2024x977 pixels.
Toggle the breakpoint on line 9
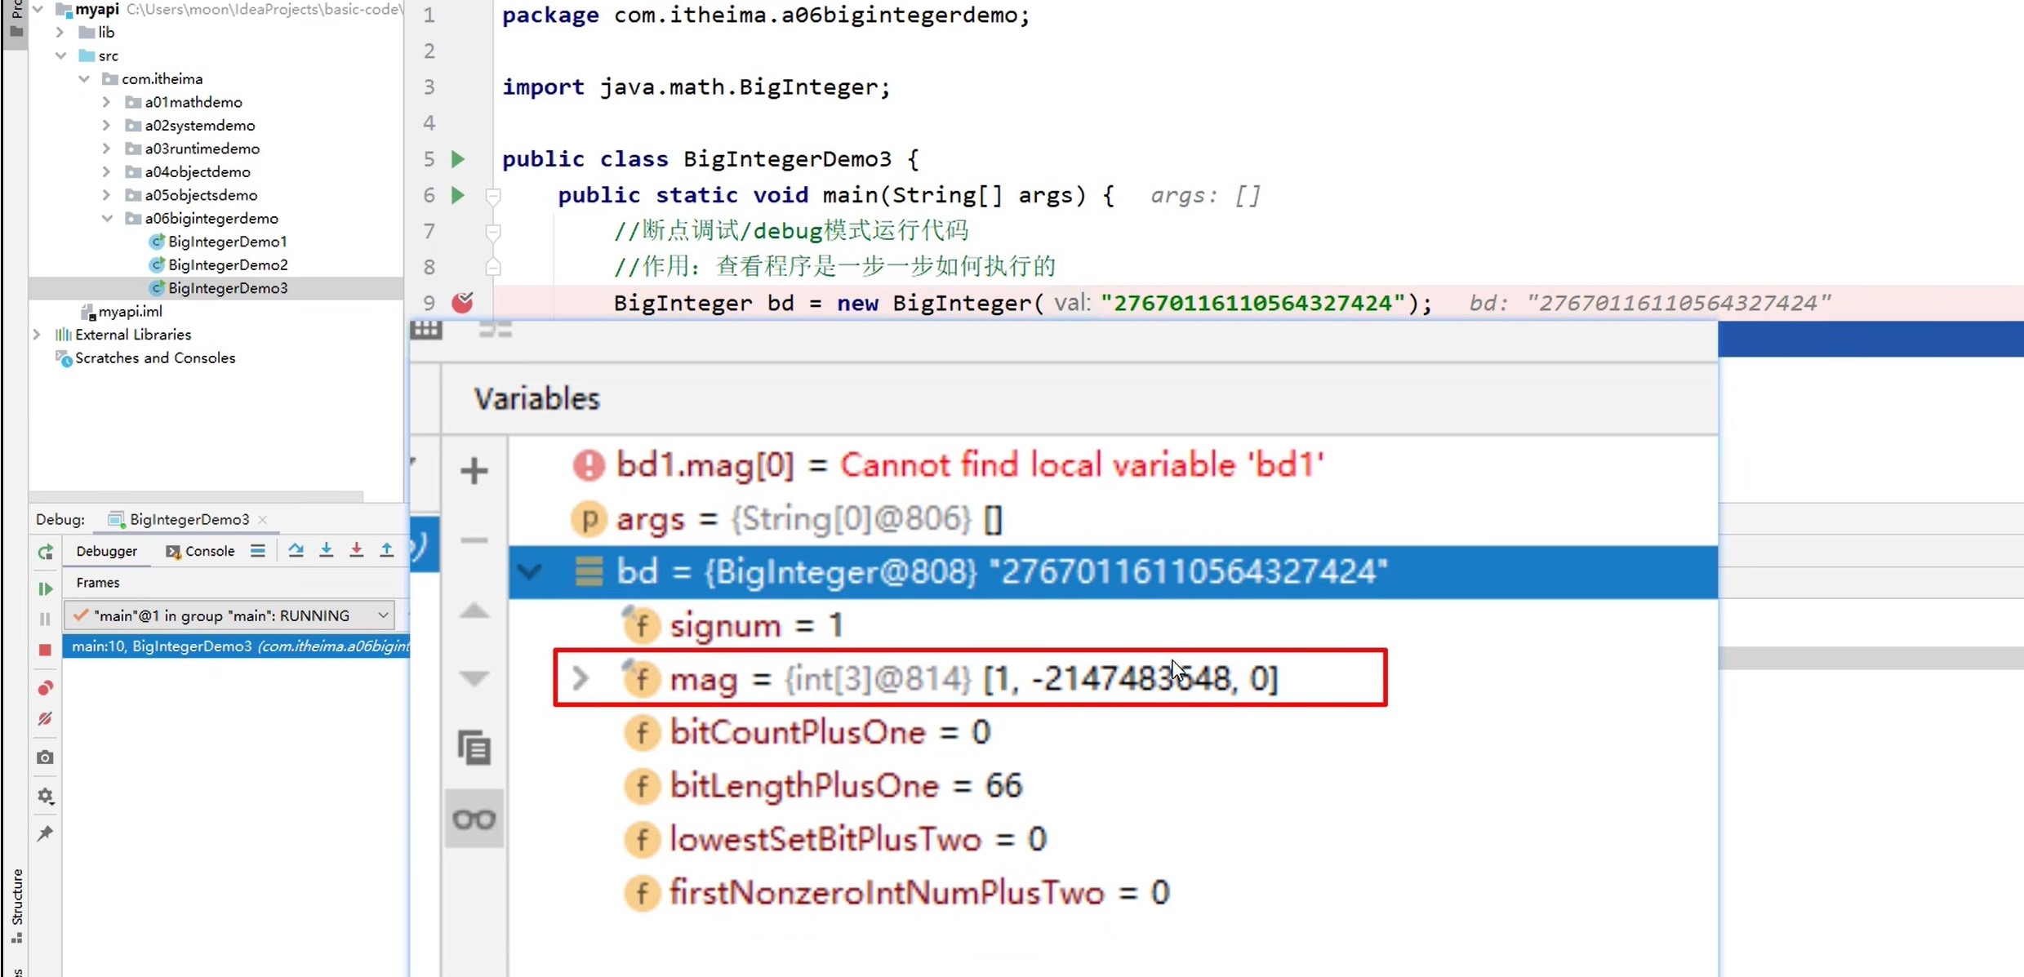pos(462,303)
